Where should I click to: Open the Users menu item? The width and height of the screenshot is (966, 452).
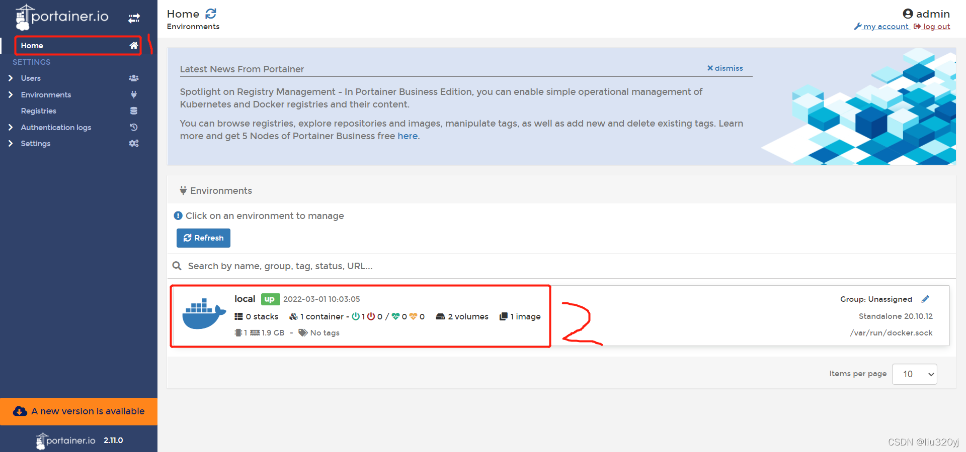point(78,78)
